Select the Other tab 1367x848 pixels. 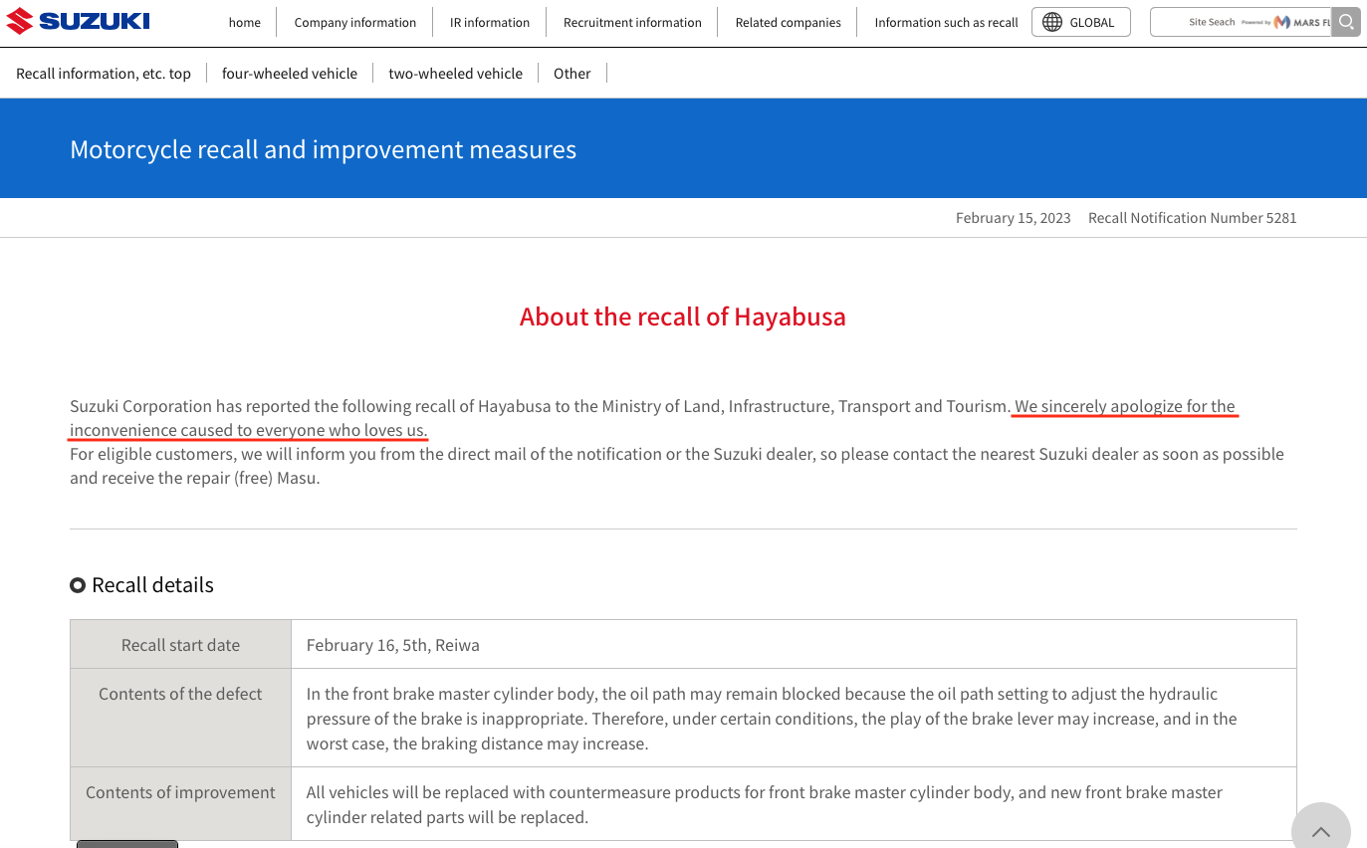coord(572,74)
